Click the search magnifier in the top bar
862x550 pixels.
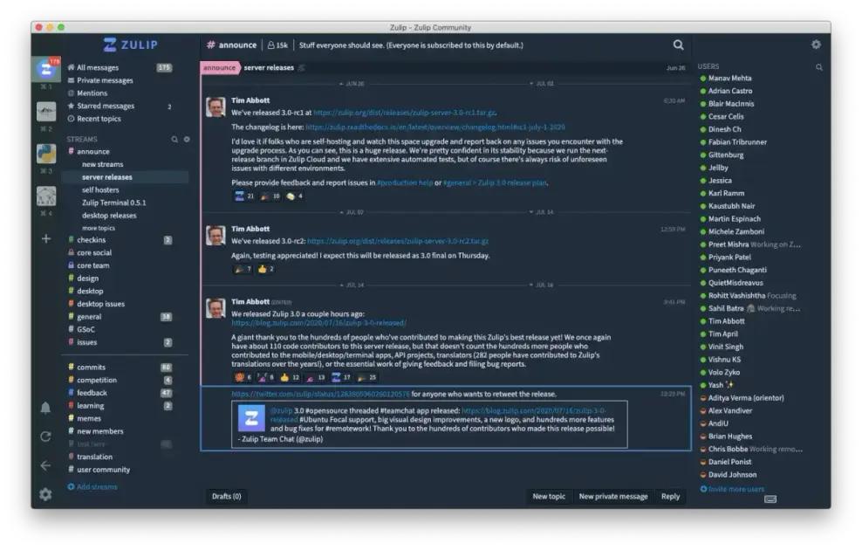click(678, 45)
